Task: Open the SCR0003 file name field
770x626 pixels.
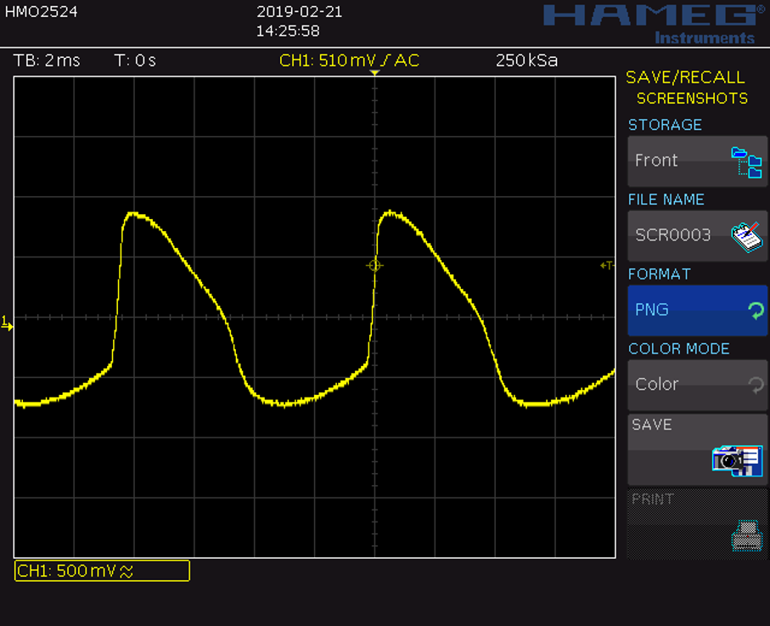Action: (x=697, y=236)
